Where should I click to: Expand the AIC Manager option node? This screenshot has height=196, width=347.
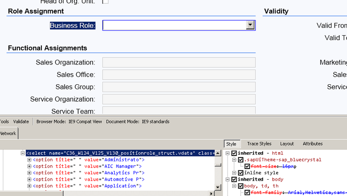coord(29,166)
